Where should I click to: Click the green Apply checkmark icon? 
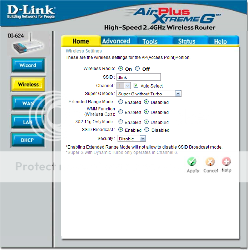192,162
